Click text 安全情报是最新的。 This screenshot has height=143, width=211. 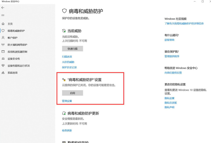pos(73,119)
